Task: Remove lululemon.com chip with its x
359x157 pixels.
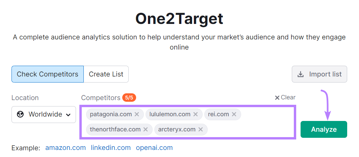Action: pos(196,114)
